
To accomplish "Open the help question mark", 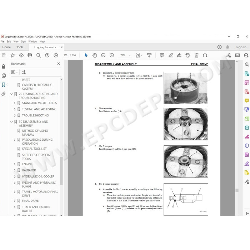I will [x=220, y=47].
